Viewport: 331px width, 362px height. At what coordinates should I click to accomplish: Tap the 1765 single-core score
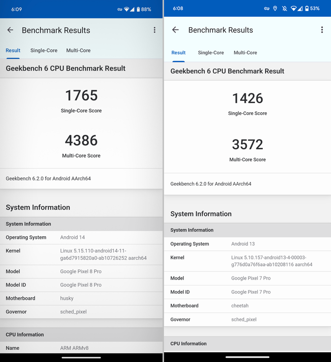click(x=81, y=95)
